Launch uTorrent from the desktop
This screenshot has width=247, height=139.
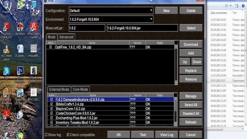pos(20,7)
